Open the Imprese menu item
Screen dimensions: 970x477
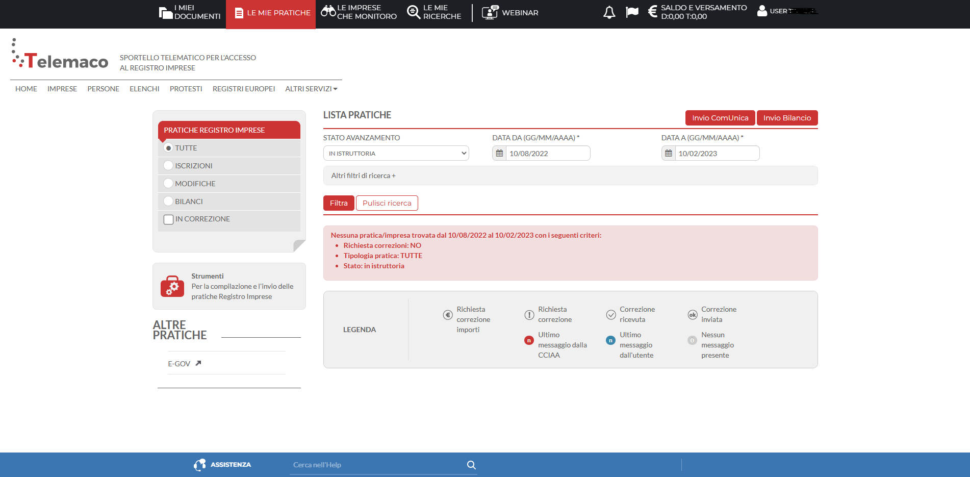point(62,89)
